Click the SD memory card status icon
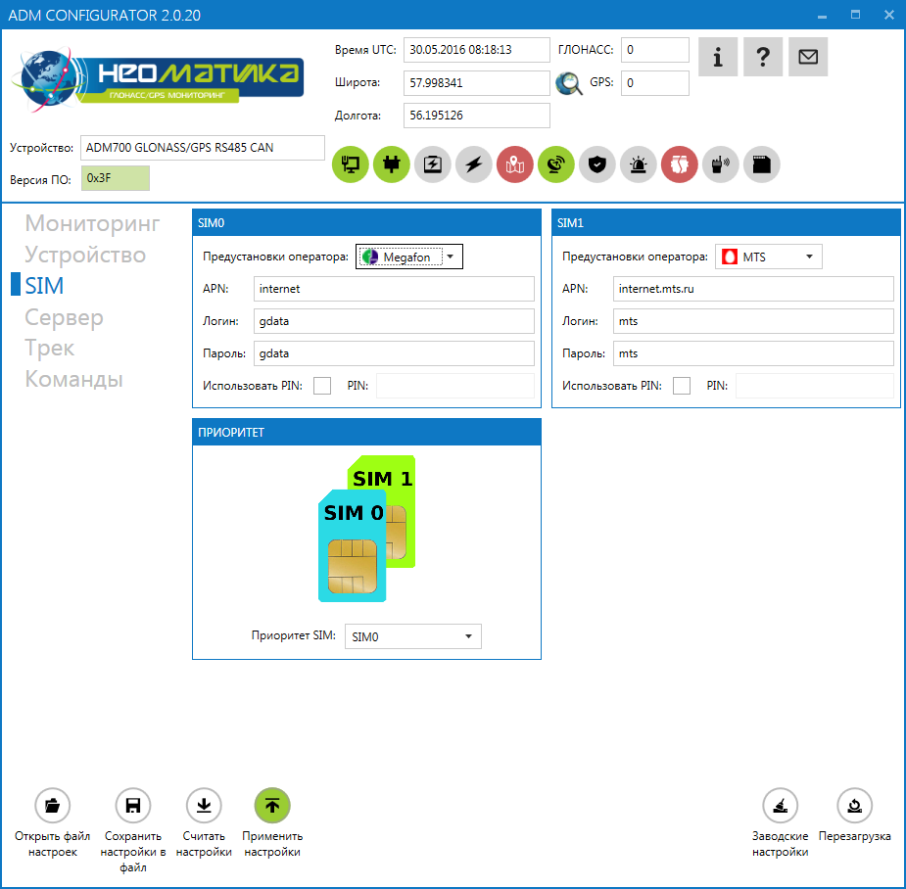906x889 pixels. tap(762, 164)
